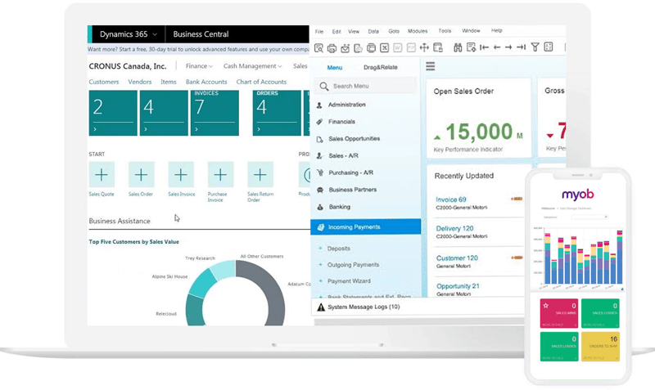This screenshot has width=655, height=390.
Task: Open the Customers link
Action: (x=104, y=83)
